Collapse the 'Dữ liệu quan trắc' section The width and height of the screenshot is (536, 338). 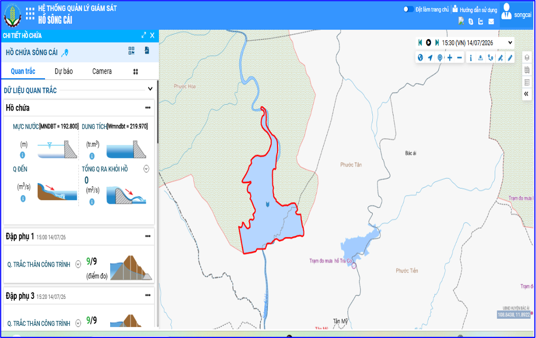(x=150, y=89)
